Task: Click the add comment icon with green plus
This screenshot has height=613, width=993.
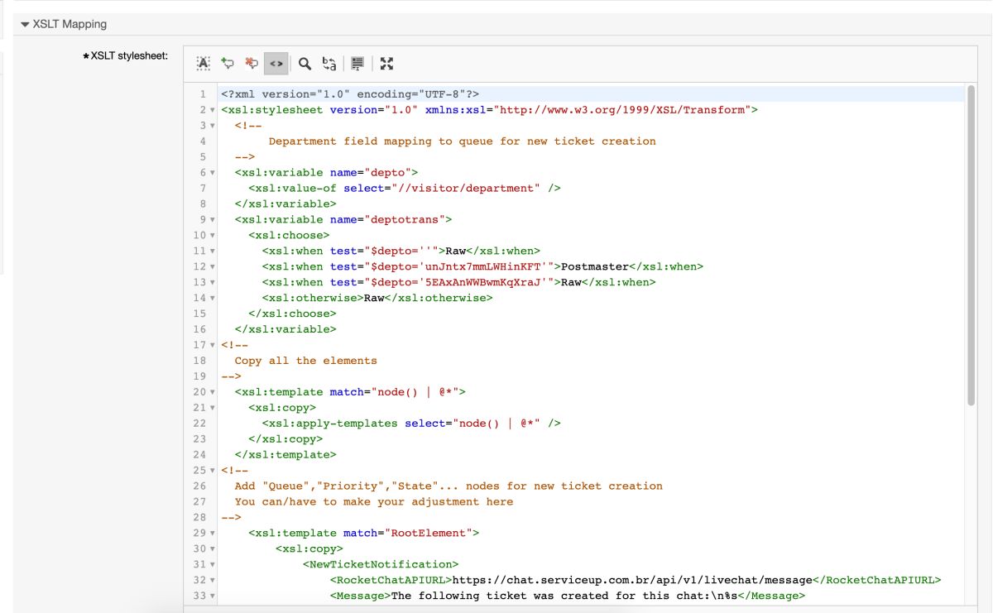Action: tap(228, 63)
